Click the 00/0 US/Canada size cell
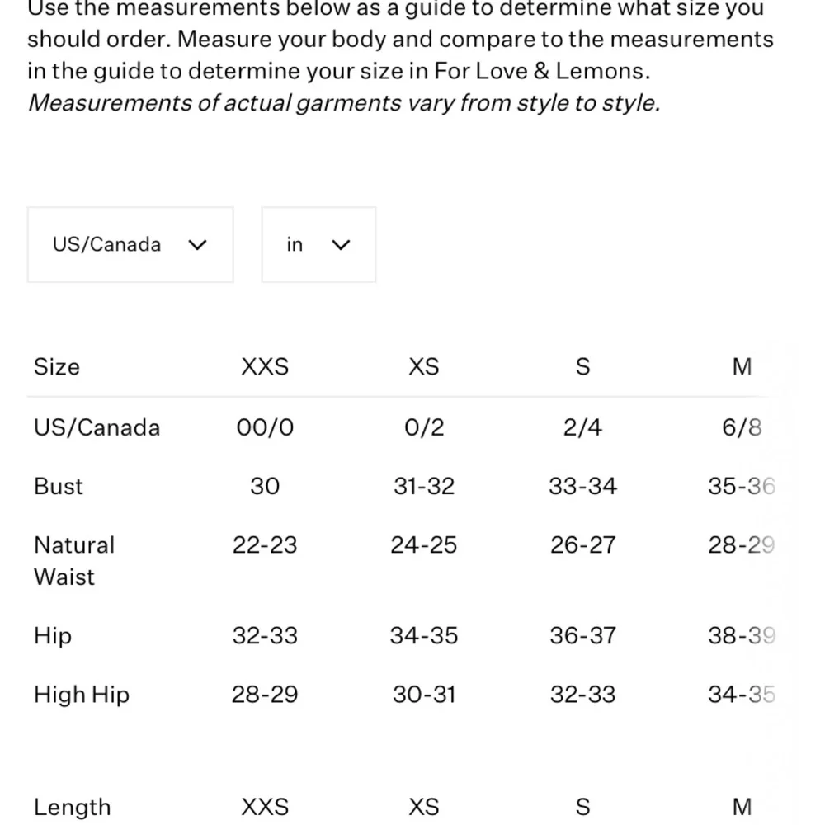825x825 pixels. 265,427
